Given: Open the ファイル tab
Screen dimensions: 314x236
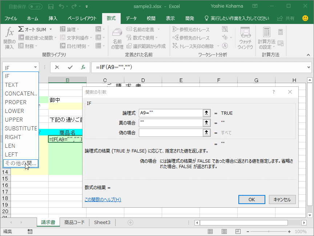Looking at the screenshot, I should (x=11, y=19).
